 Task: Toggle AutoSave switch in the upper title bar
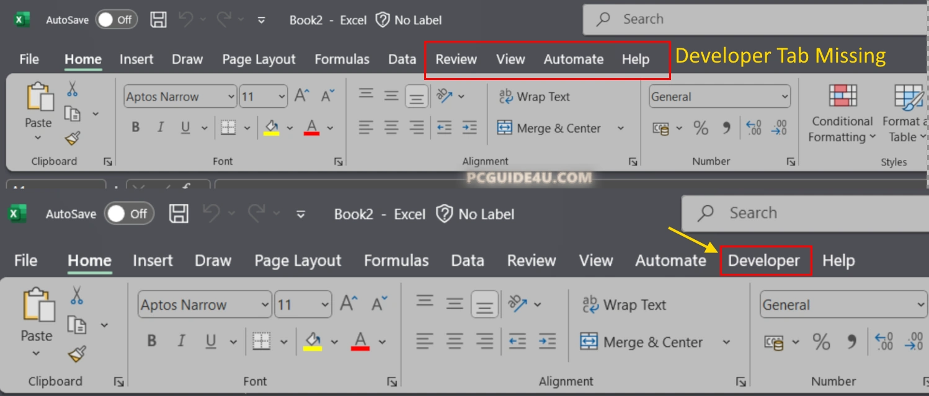click(x=117, y=20)
